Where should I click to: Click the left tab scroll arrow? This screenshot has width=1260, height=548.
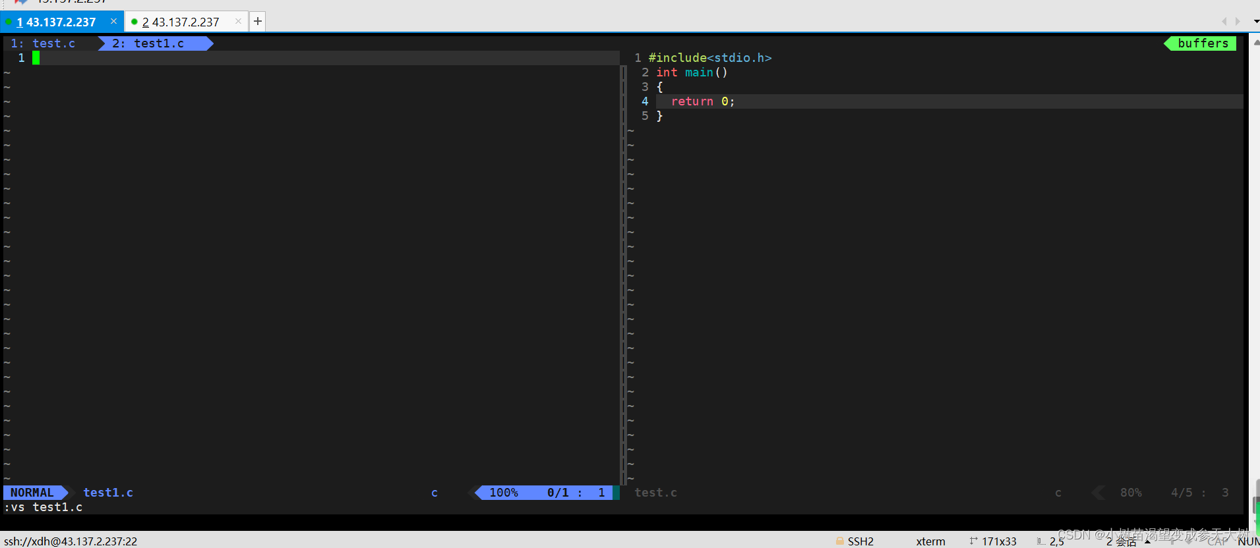[1224, 21]
